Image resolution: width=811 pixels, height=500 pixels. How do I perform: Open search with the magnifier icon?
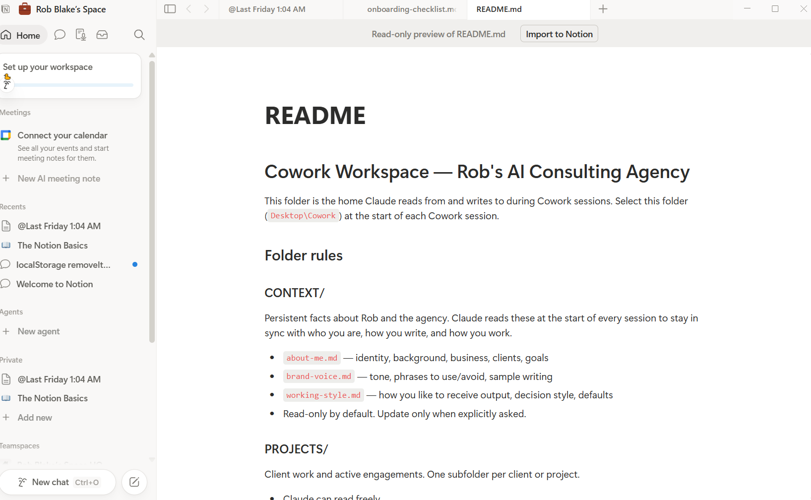click(139, 35)
